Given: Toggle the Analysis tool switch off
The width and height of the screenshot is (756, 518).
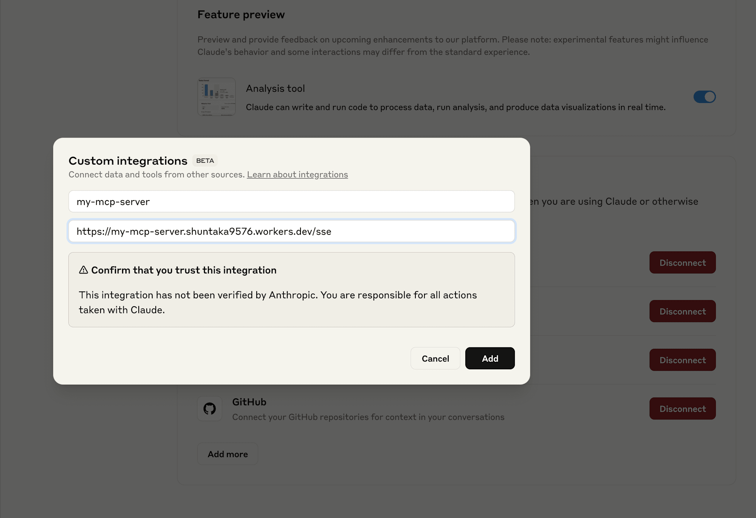Looking at the screenshot, I should pyautogui.click(x=705, y=97).
